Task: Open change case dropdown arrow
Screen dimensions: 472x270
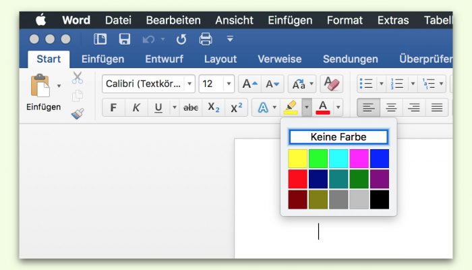Action: (x=312, y=84)
